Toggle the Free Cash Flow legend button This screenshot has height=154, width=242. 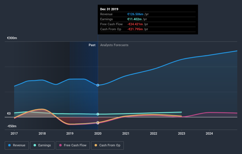point(73,145)
